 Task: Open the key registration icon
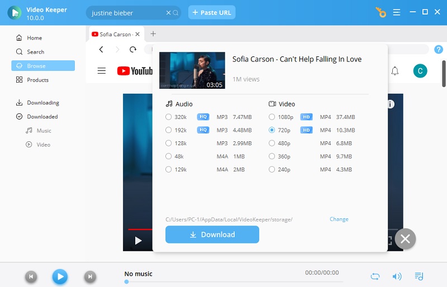(381, 12)
